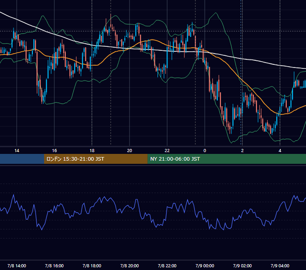Click the 7/9 02:00 time label
This screenshot has height=270, width=306.
242,265
